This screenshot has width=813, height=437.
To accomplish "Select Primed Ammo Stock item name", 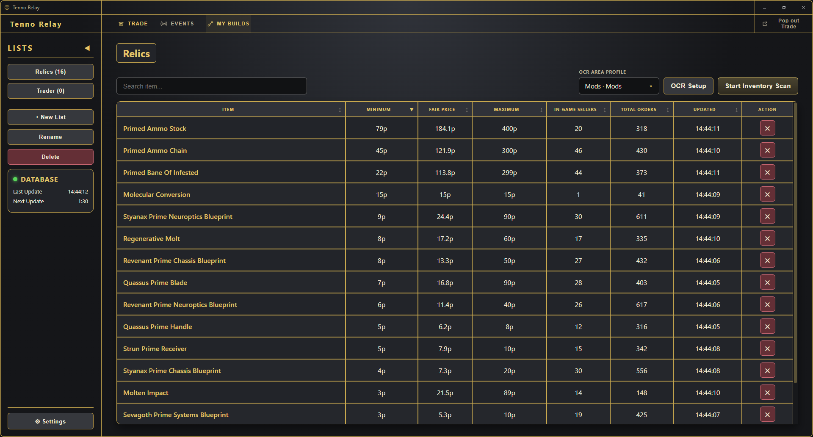I will click(155, 128).
